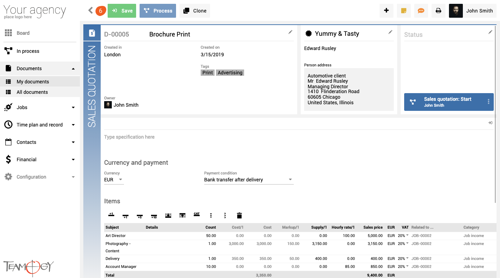
Task: Expand the Financial menu
Action: coord(40,160)
